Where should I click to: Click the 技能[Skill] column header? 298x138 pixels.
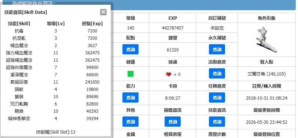point(19,24)
